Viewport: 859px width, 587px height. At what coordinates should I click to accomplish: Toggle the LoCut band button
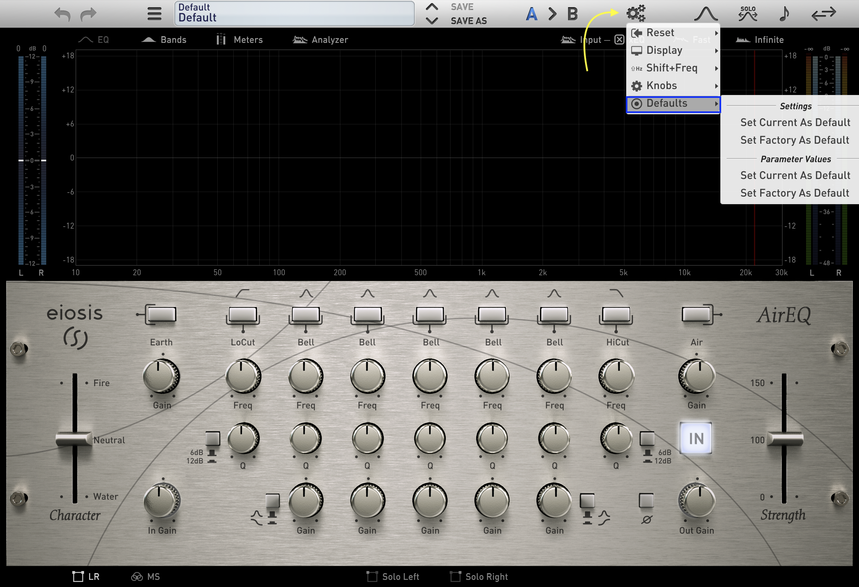tap(243, 314)
